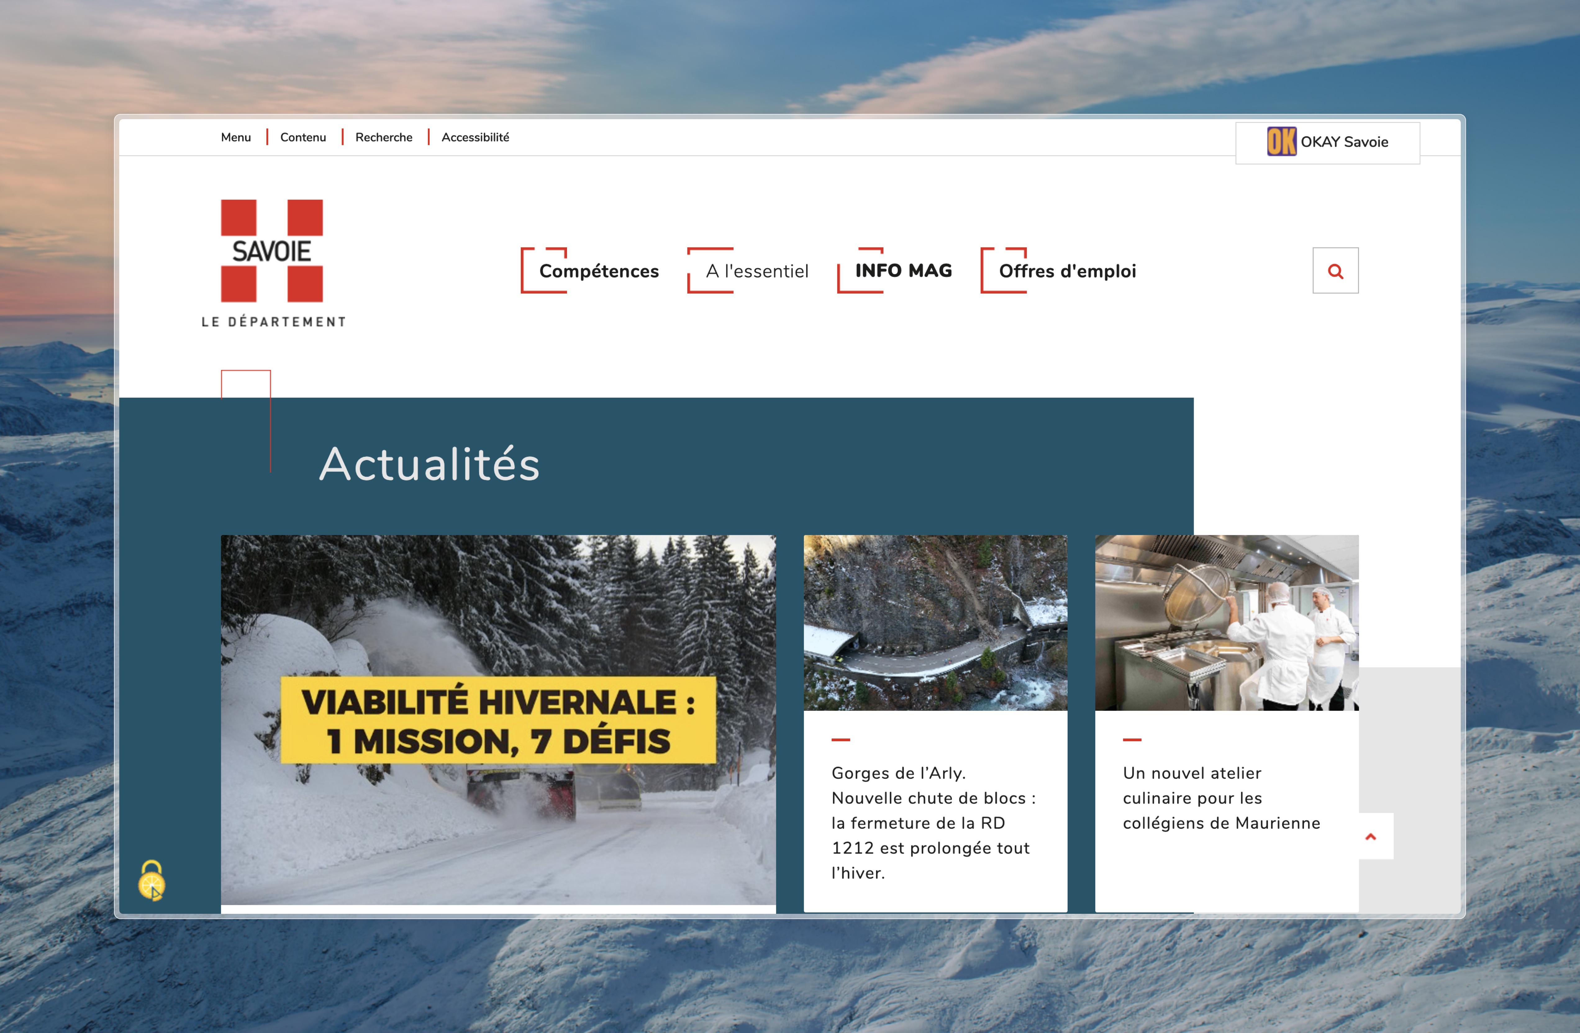This screenshot has width=1580, height=1033.
Task: Jump to the Menu skip link
Action: tap(236, 137)
